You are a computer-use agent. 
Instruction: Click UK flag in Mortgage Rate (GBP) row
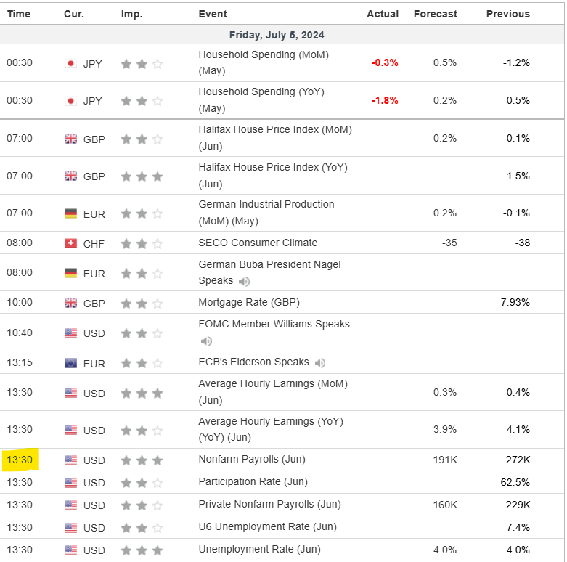coord(70,303)
